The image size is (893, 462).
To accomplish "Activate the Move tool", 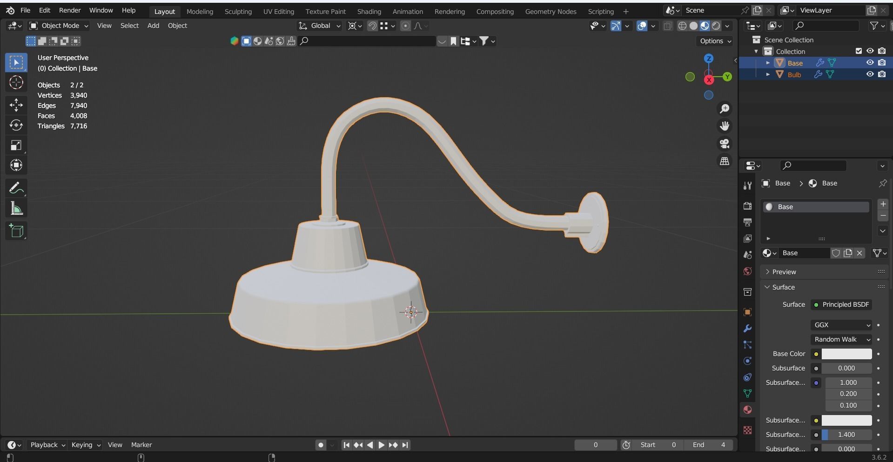I will coord(16,105).
